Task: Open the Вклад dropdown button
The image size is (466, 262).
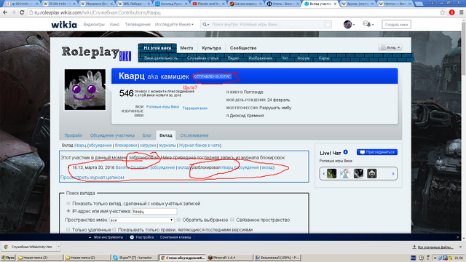Action: (x=390, y=47)
